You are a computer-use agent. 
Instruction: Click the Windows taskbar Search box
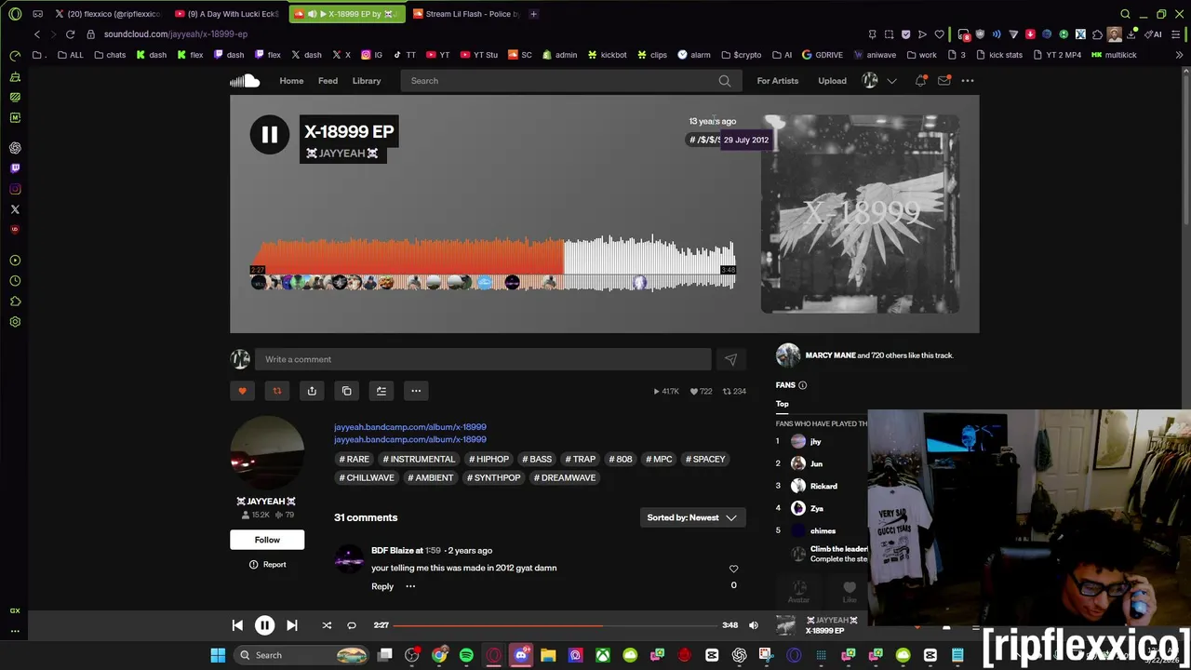[301, 655]
